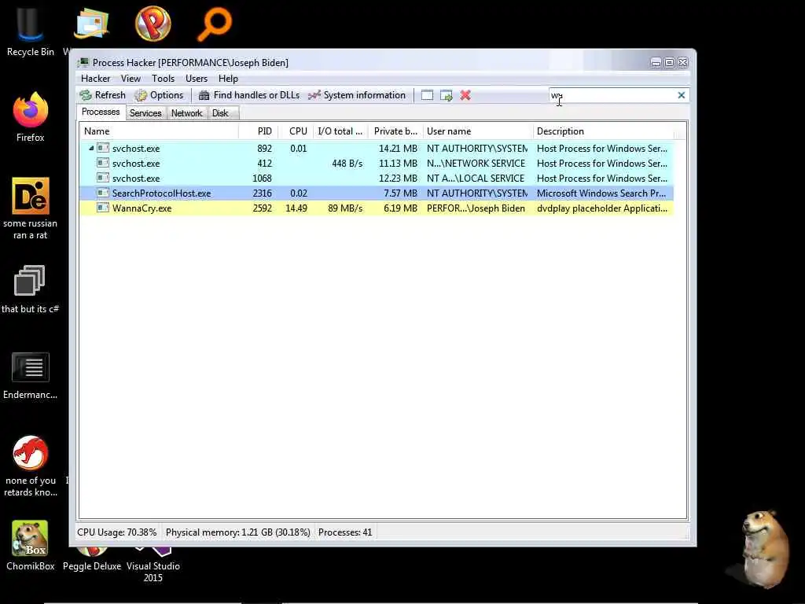This screenshot has height=604, width=805.
Task: Click the PERFOR...\Joseph Biden user cell
Action: click(476, 208)
